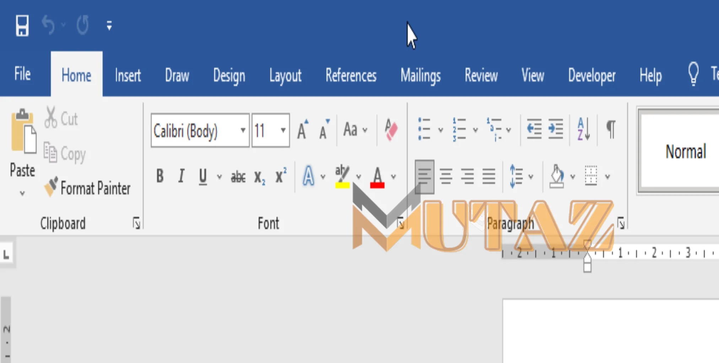The width and height of the screenshot is (719, 363).
Task: Toggle Show/Hide paragraph marks
Action: tap(611, 130)
